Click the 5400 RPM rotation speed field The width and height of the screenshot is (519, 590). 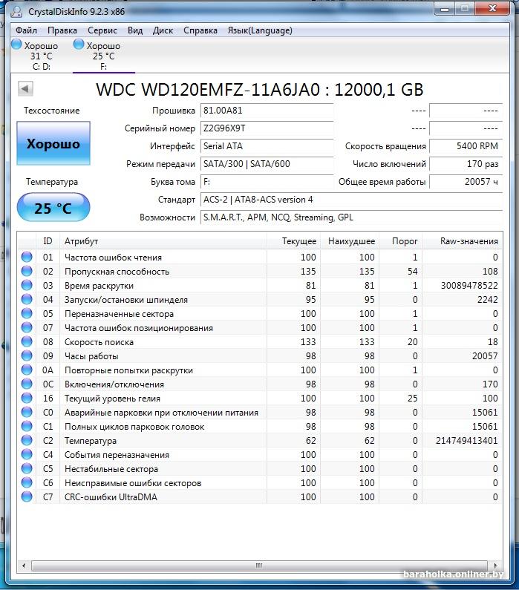[466, 146]
